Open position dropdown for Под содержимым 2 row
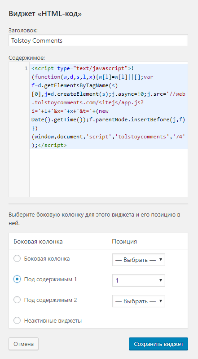 point(138,301)
